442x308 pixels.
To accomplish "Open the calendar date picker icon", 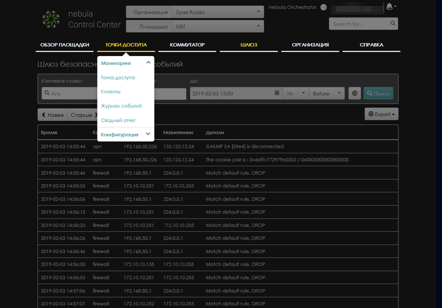I will [x=277, y=93].
